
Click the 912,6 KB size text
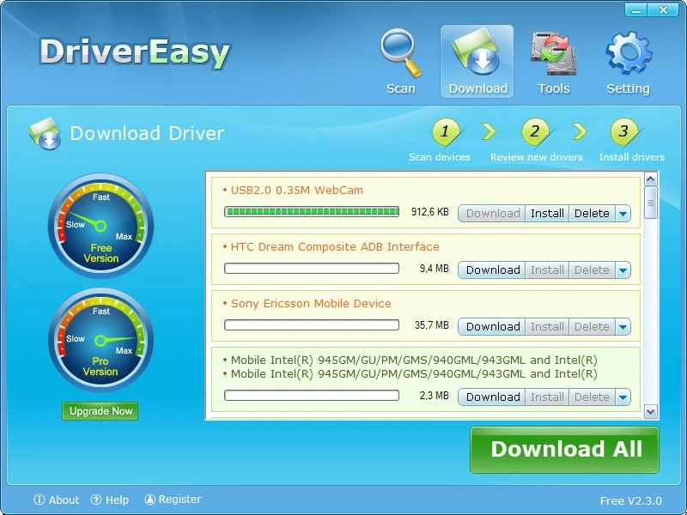(430, 212)
